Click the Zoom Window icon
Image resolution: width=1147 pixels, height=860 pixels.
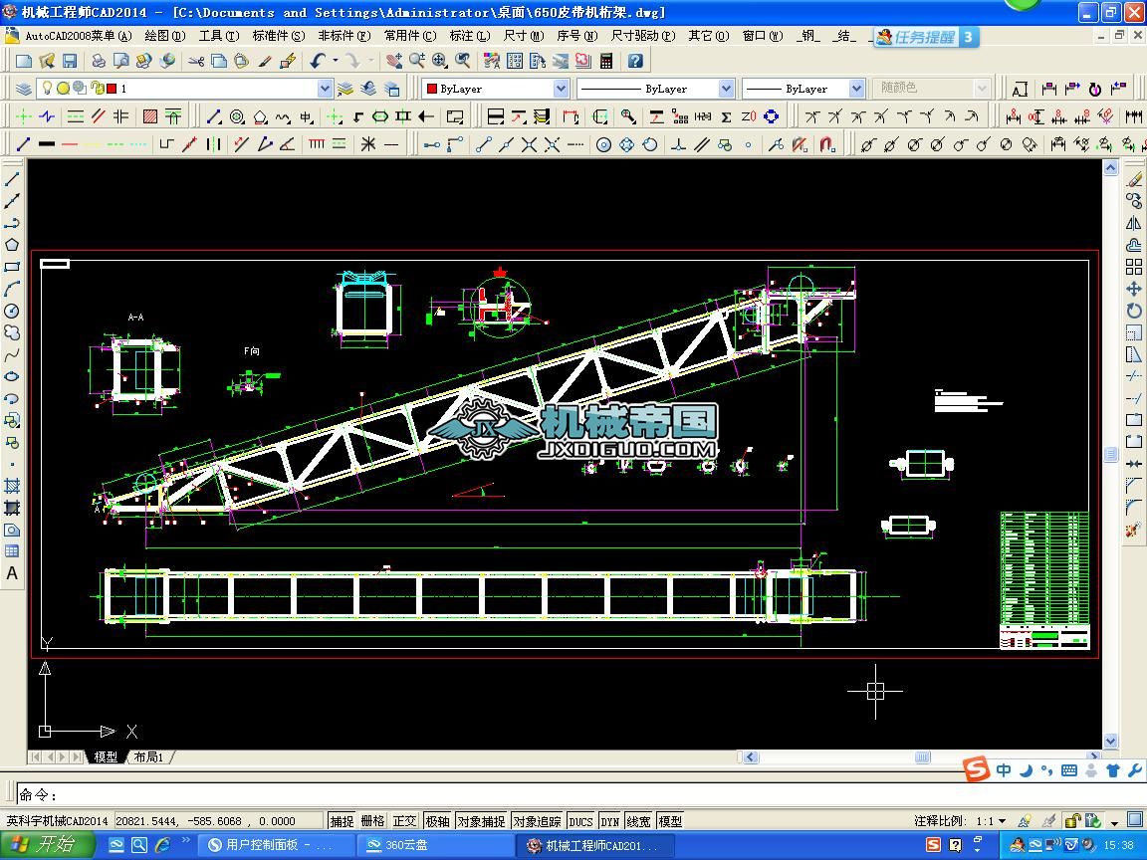pos(440,61)
